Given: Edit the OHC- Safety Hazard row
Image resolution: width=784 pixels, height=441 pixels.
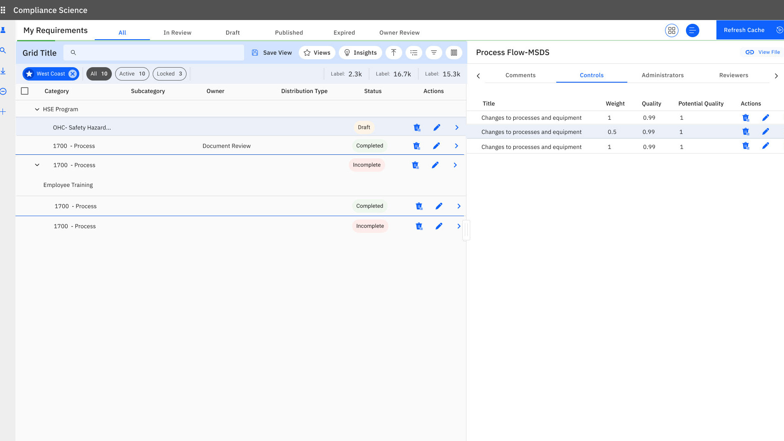Looking at the screenshot, I should pos(437,128).
